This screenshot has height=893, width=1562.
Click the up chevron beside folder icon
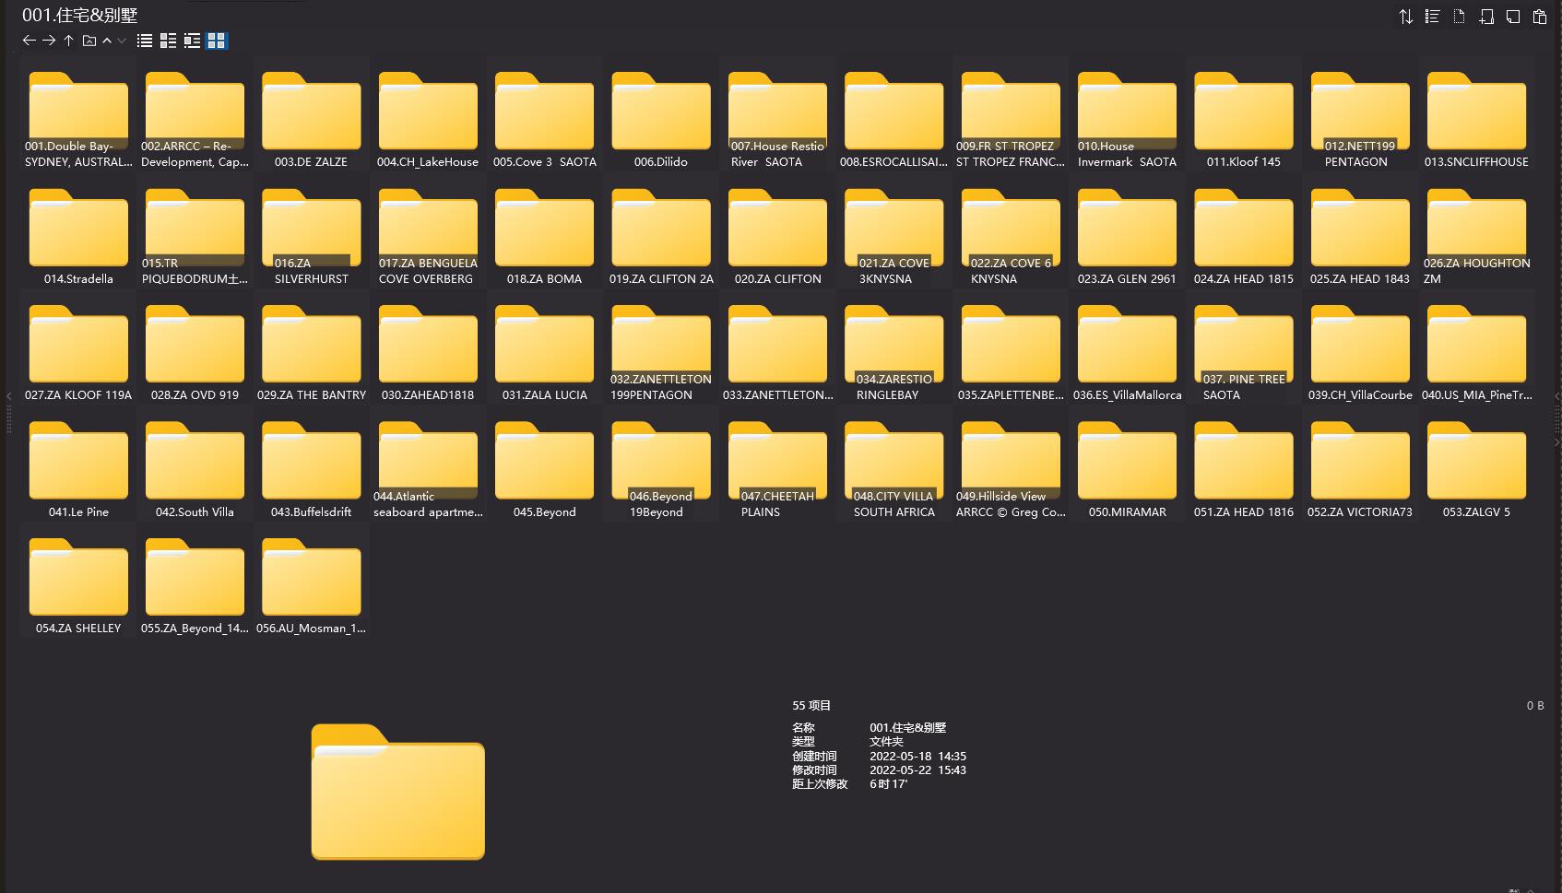(x=107, y=41)
